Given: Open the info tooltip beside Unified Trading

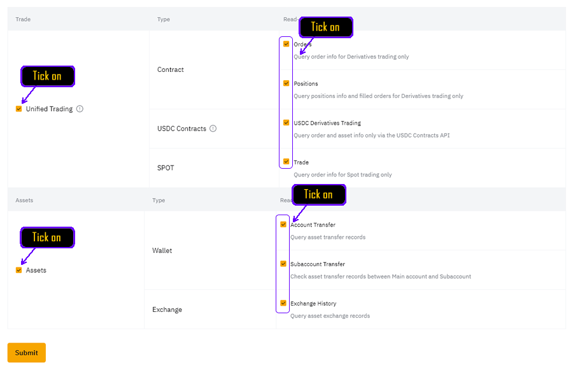Looking at the screenshot, I should 80,109.
